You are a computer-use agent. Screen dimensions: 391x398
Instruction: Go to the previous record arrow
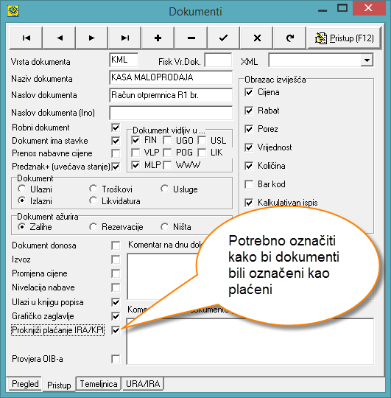pos(60,38)
